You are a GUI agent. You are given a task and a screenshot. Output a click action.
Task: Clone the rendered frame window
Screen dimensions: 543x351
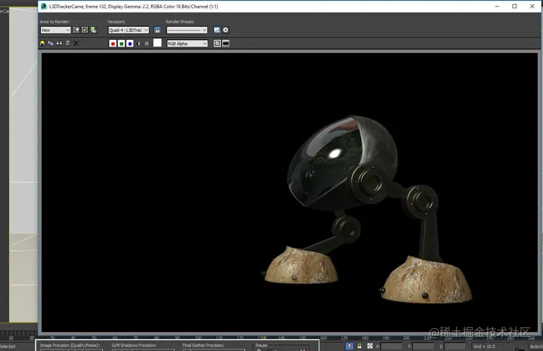pyautogui.click(x=59, y=43)
